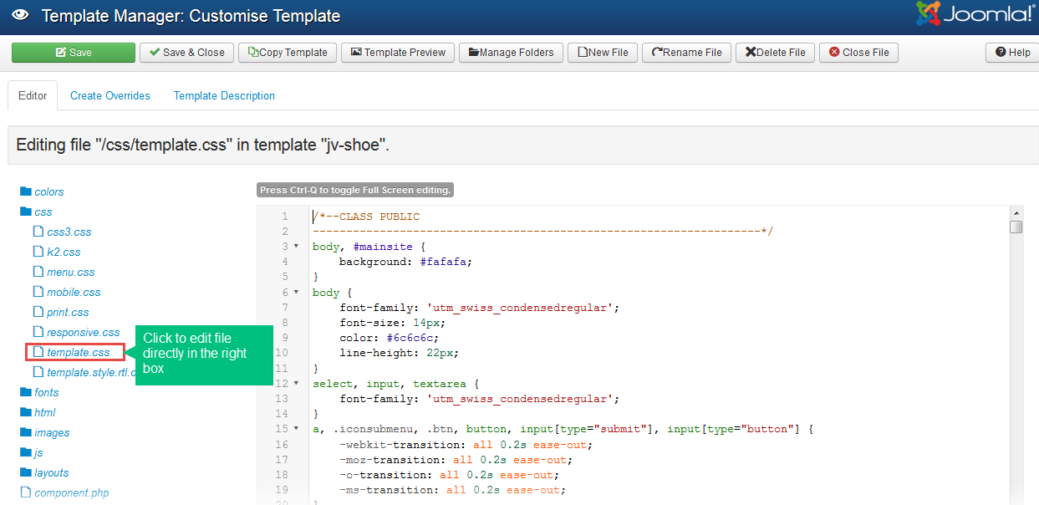Click the js folder icon
Screen dimensions: 1039x505
coord(25,452)
